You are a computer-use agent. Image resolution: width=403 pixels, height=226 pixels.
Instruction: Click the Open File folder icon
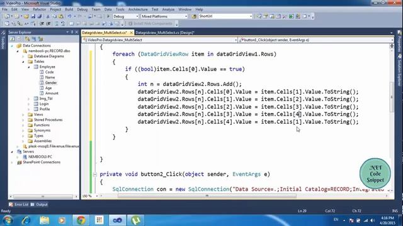26,16
